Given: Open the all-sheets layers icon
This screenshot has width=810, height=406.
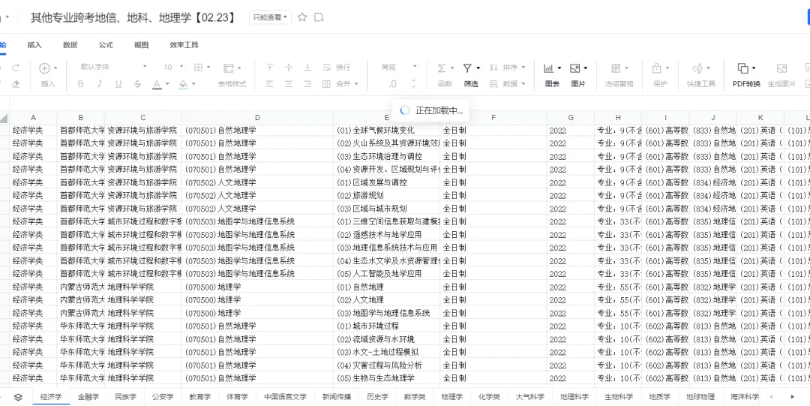Looking at the screenshot, I should (18, 397).
